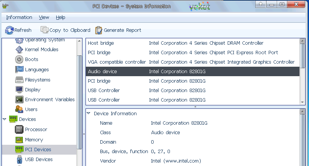
Task: Open the Information menu
Action: [19, 17]
